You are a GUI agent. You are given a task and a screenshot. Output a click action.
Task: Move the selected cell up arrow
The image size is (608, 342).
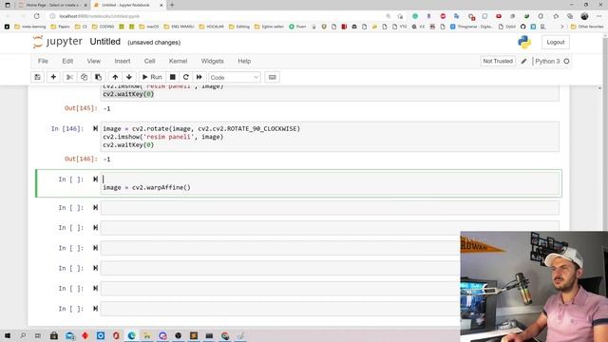[x=115, y=77]
